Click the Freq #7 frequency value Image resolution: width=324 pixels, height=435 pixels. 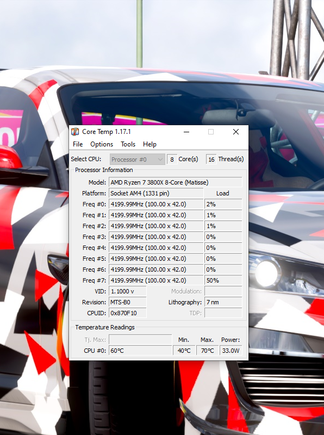coord(156,280)
